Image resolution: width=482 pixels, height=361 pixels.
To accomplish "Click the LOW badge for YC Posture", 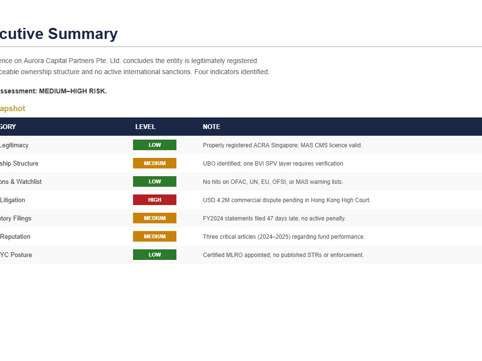I will coord(155,255).
